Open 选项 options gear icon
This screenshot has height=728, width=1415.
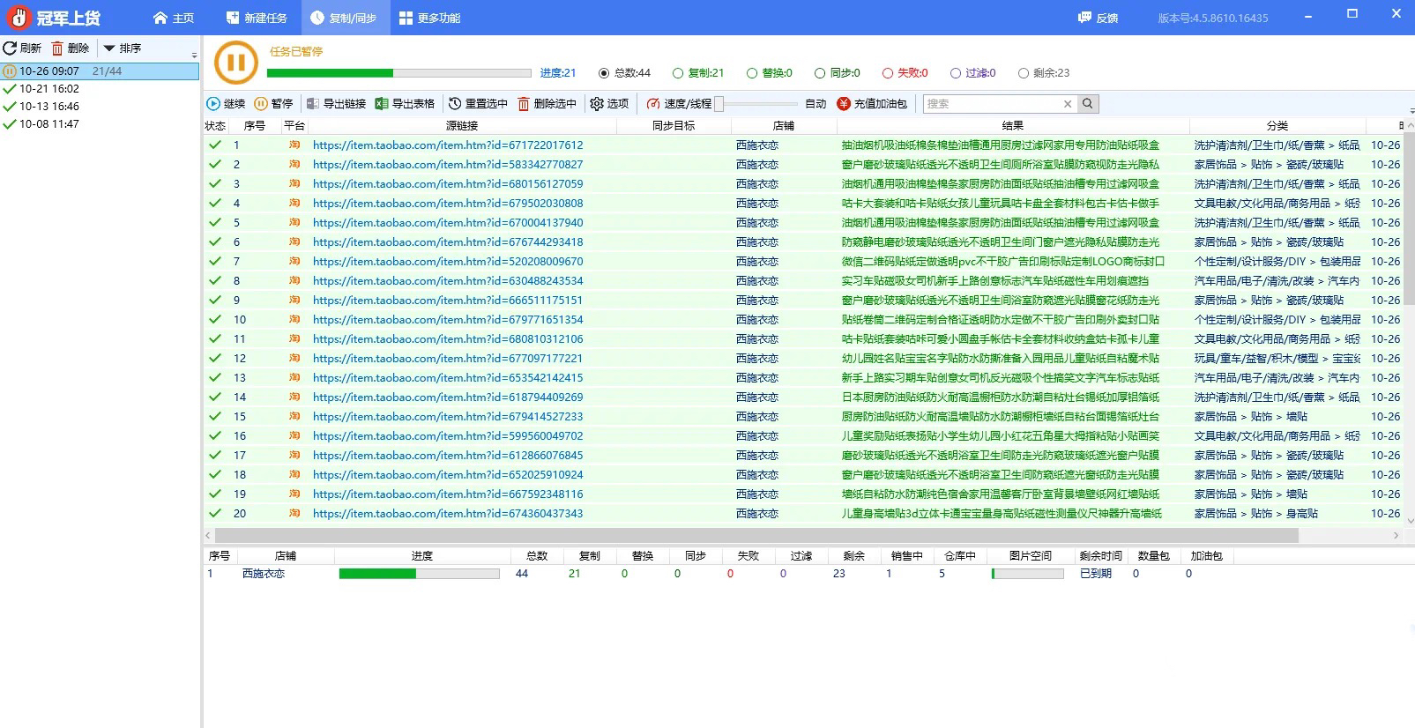click(x=597, y=104)
